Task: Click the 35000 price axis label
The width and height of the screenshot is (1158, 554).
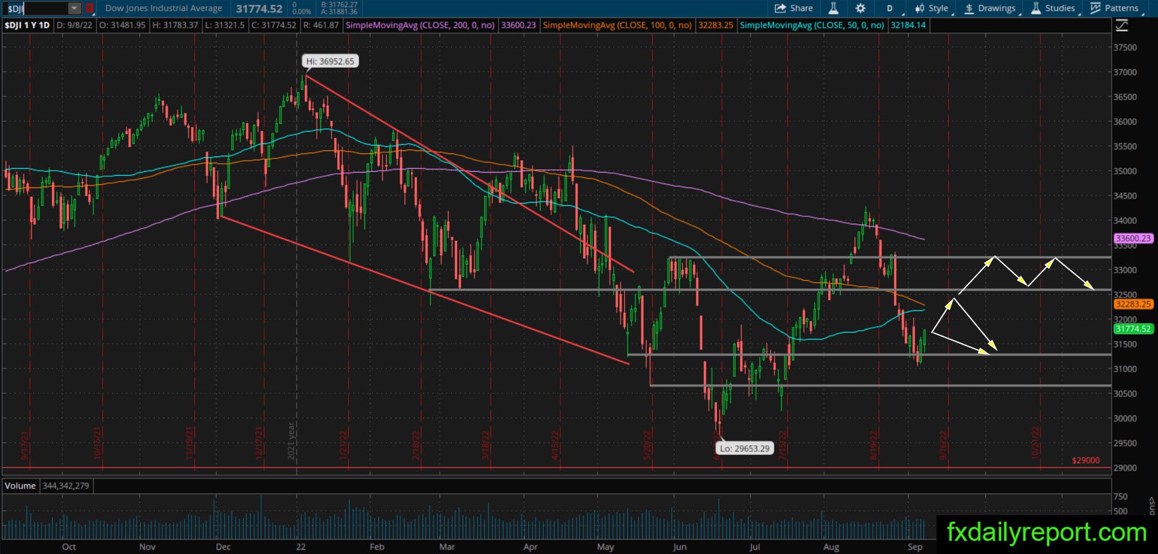Action: point(1125,171)
